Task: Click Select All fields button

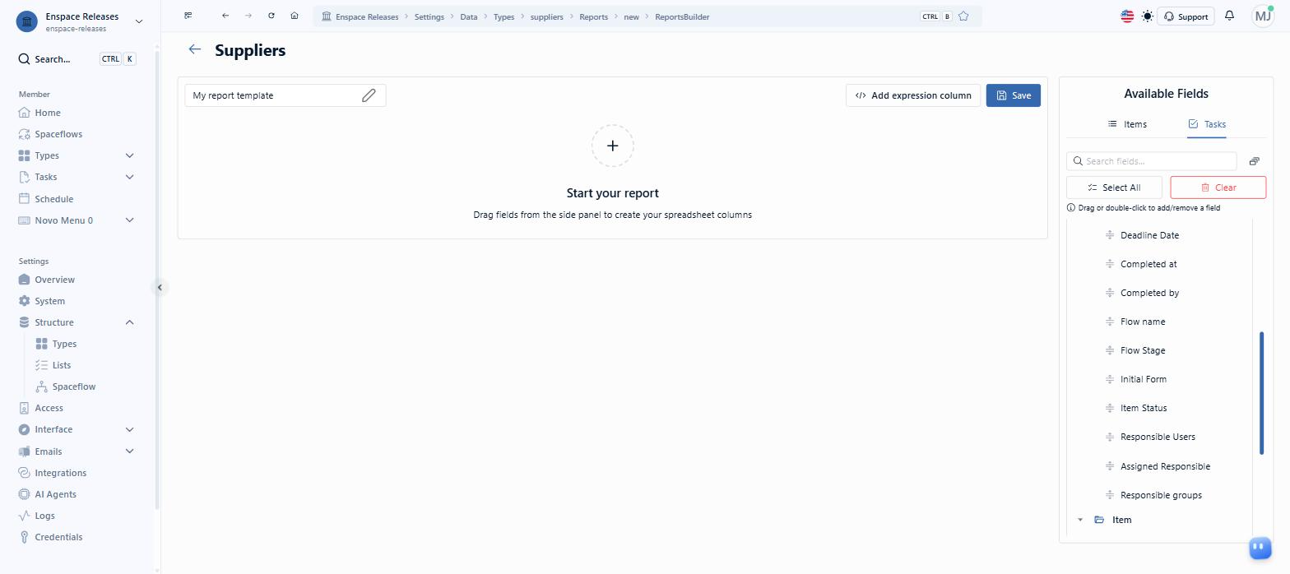Action: (x=1114, y=187)
